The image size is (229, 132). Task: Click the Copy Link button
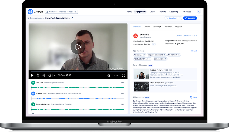(190, 18)
